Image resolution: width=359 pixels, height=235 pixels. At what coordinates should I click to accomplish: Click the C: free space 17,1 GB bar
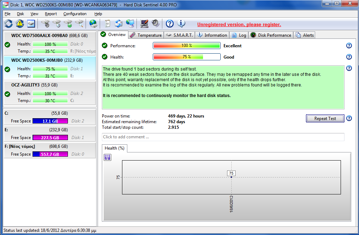[50, 121]
